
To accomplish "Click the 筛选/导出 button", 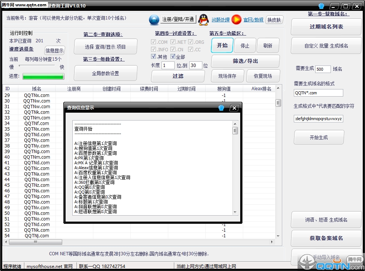I will (245, 61).
